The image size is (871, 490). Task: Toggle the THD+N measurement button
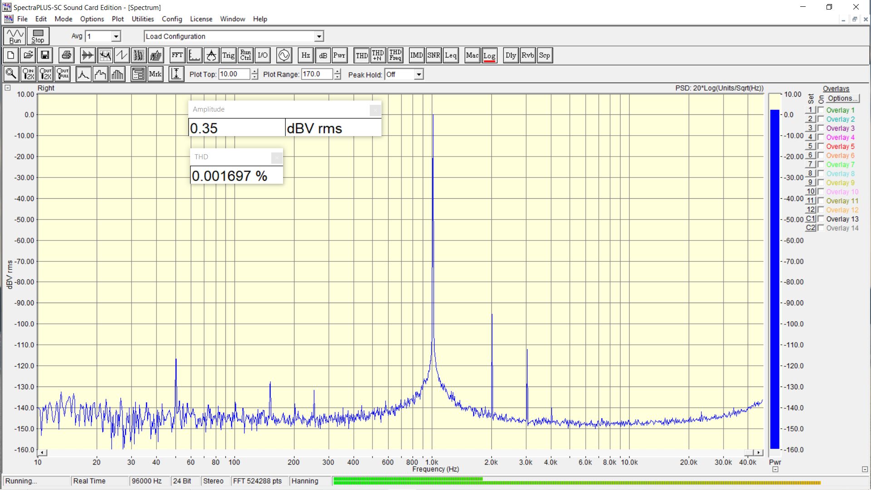pyautogui.click(x=378, y=55)
